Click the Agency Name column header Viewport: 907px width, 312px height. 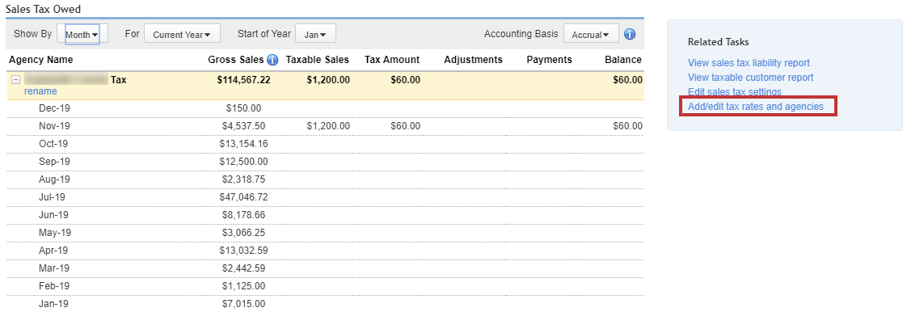[x=41, y=60]
